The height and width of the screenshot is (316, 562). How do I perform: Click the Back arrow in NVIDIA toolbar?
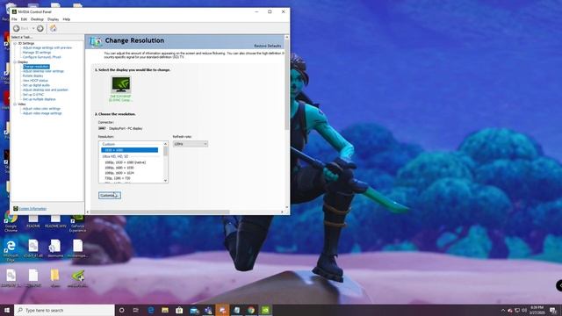(x=17, y=28)
